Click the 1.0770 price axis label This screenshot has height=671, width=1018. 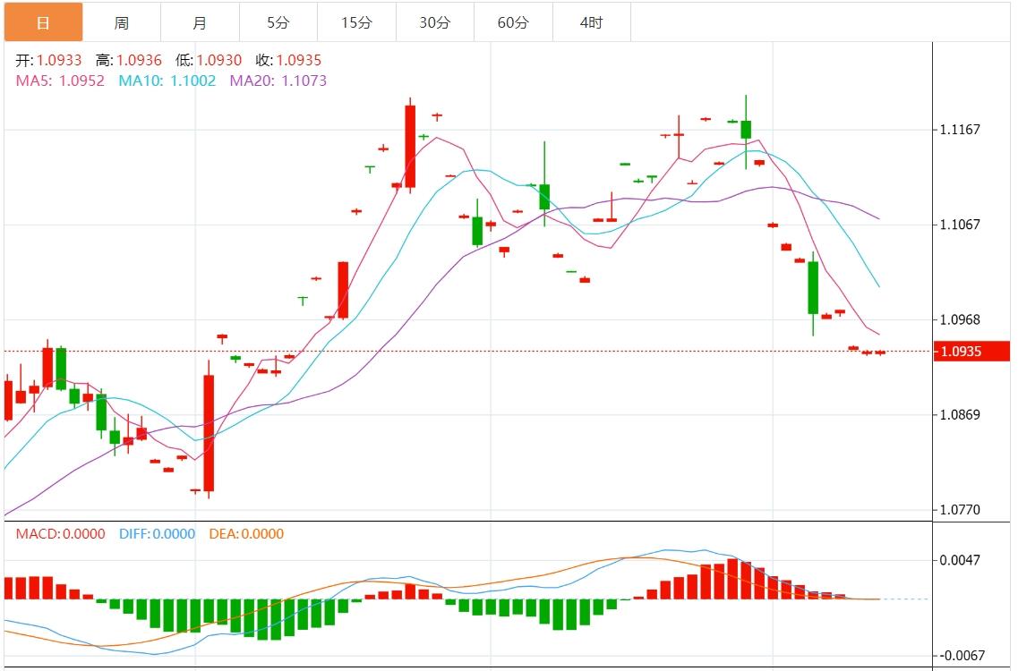click(x=960, y=510)
